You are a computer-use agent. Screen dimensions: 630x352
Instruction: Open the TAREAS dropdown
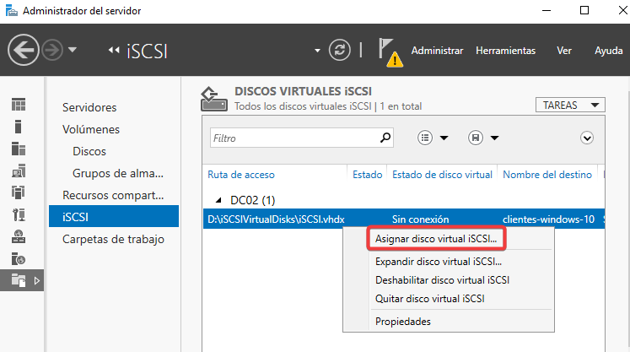click(x=570, y=106)
